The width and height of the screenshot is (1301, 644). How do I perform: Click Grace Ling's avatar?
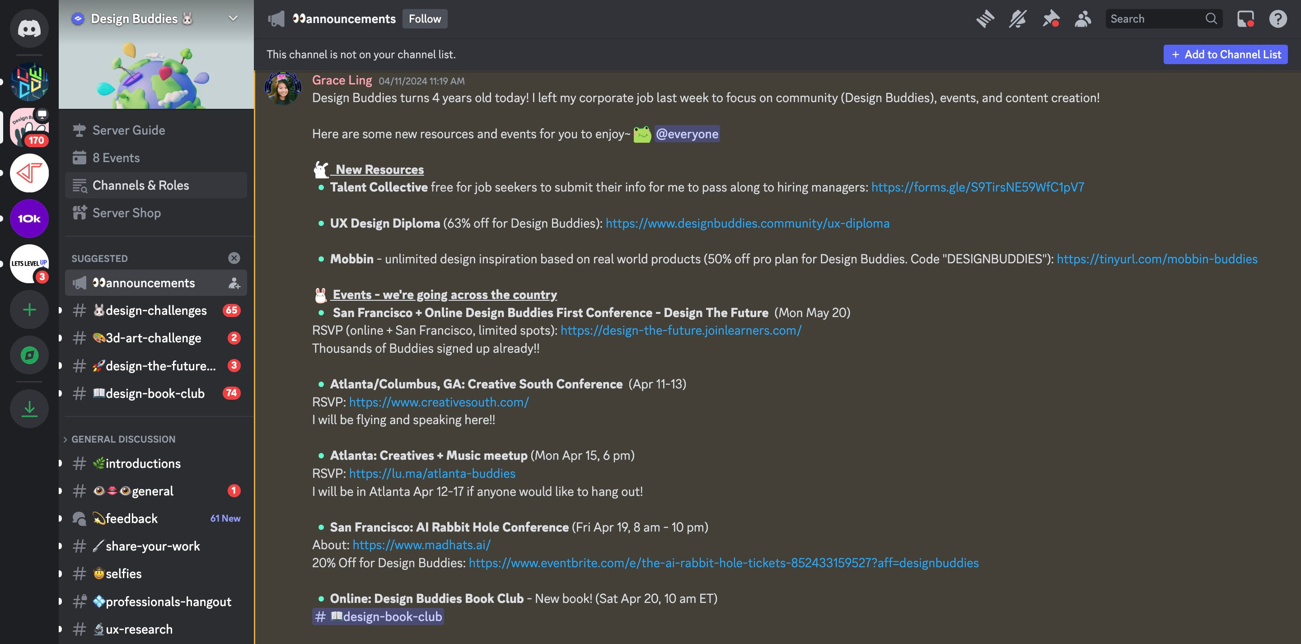coord(283,89)
